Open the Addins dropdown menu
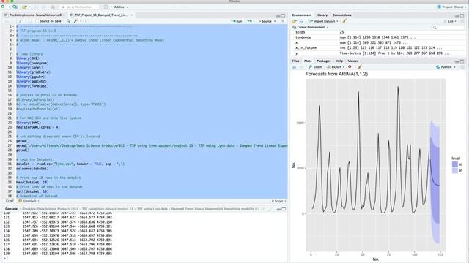469x263 pixels. [120, 7]
